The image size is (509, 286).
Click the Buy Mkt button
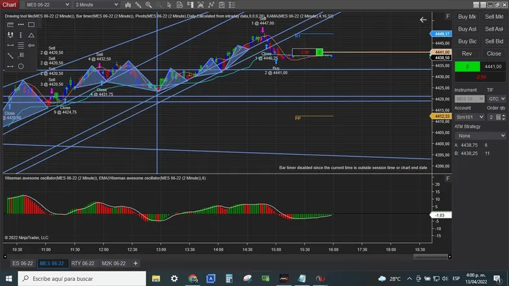pos(467,17)
